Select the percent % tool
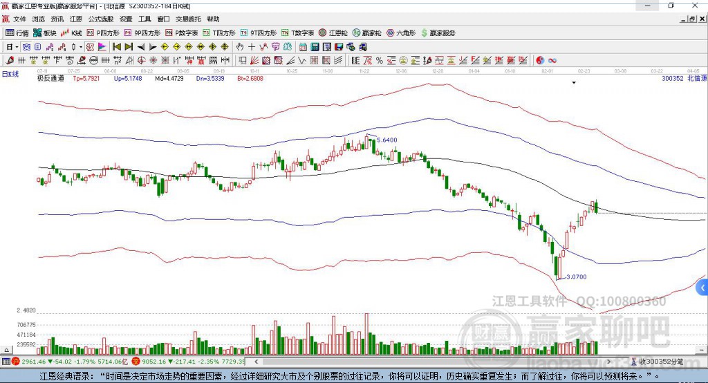 (x=380, y=61)
